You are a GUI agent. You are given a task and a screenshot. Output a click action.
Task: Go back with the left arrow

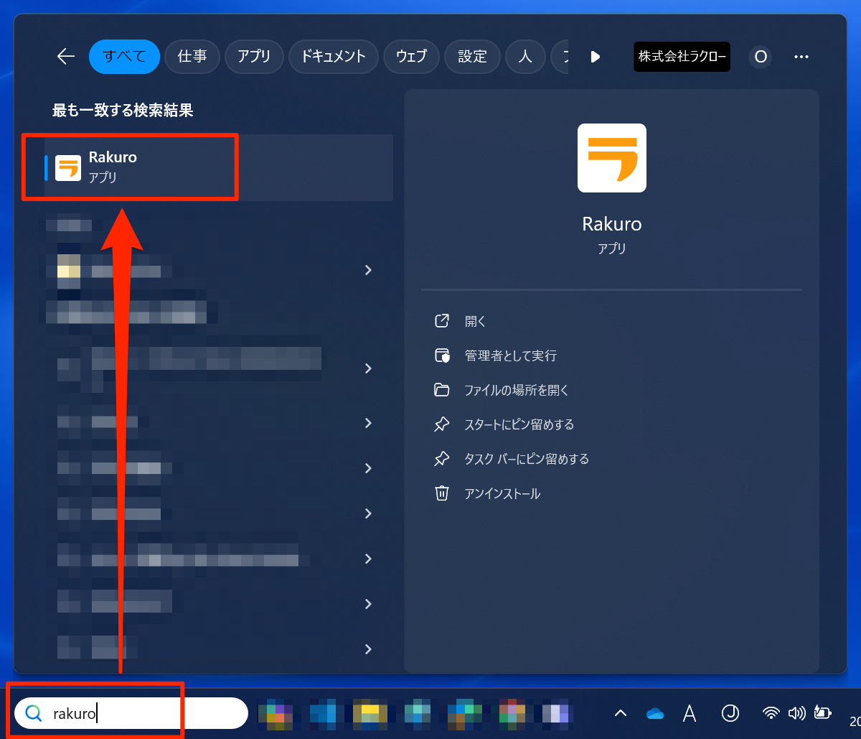pos(66,57)
